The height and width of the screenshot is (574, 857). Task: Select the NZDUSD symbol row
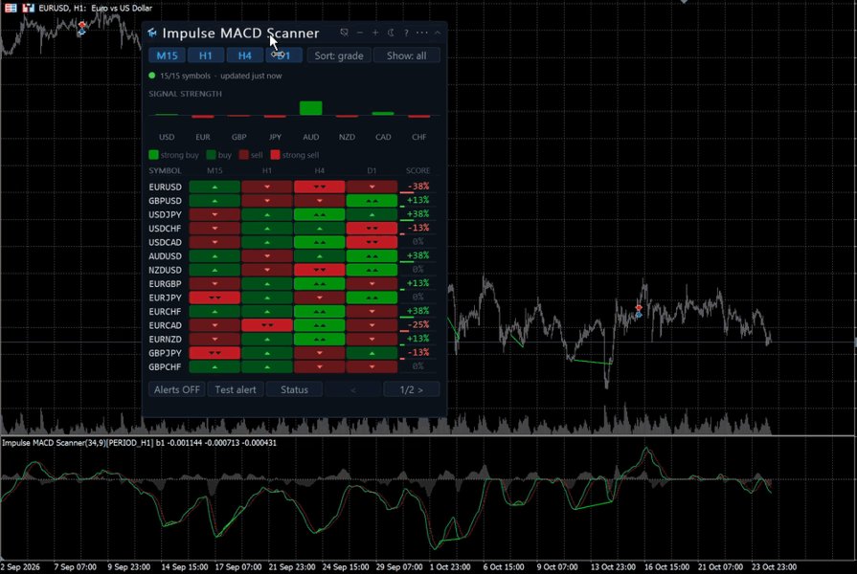click(x=292, y=270)
